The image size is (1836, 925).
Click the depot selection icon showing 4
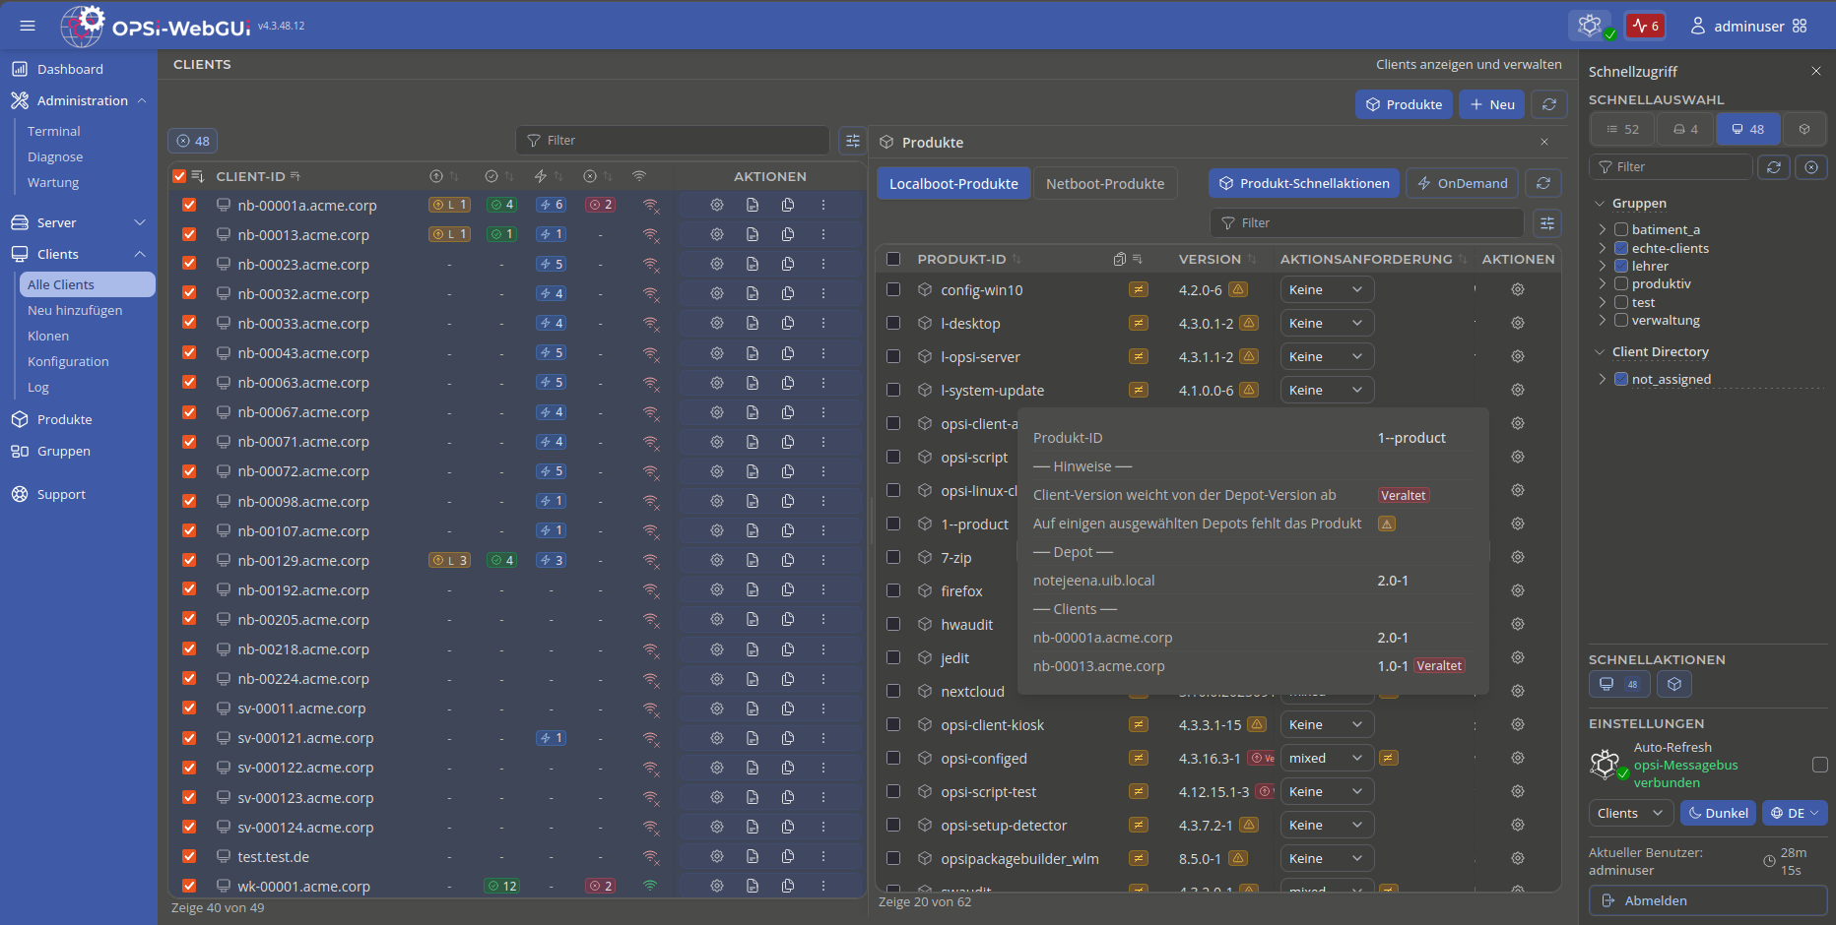tap(1685, 129)
